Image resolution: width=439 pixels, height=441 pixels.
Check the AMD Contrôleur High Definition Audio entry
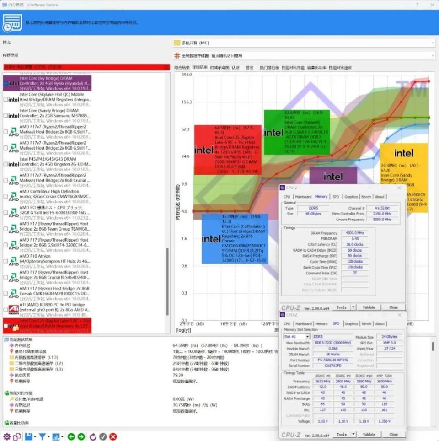pyautogui.click(x=5, y=196)
